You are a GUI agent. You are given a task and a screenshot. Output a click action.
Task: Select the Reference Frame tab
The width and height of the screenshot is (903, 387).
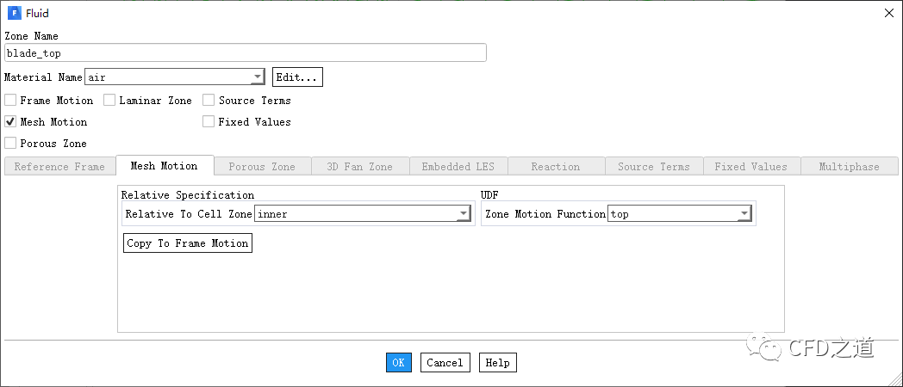59,167
